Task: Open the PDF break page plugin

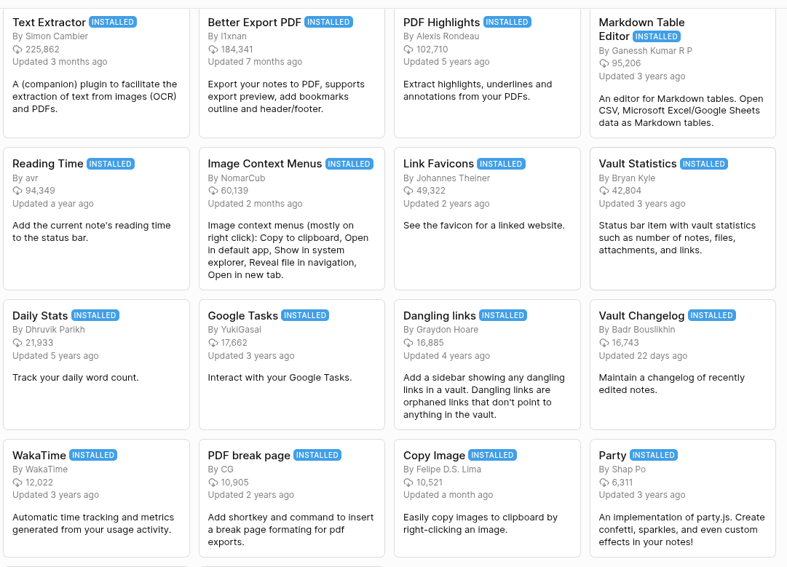Action: [x=249, y=456]
